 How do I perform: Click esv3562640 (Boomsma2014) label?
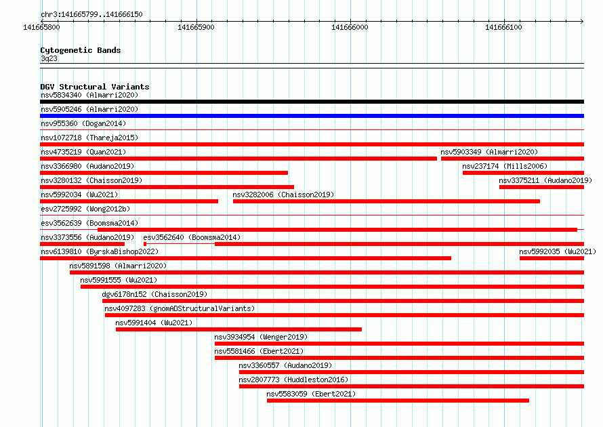tap(192, 237)
